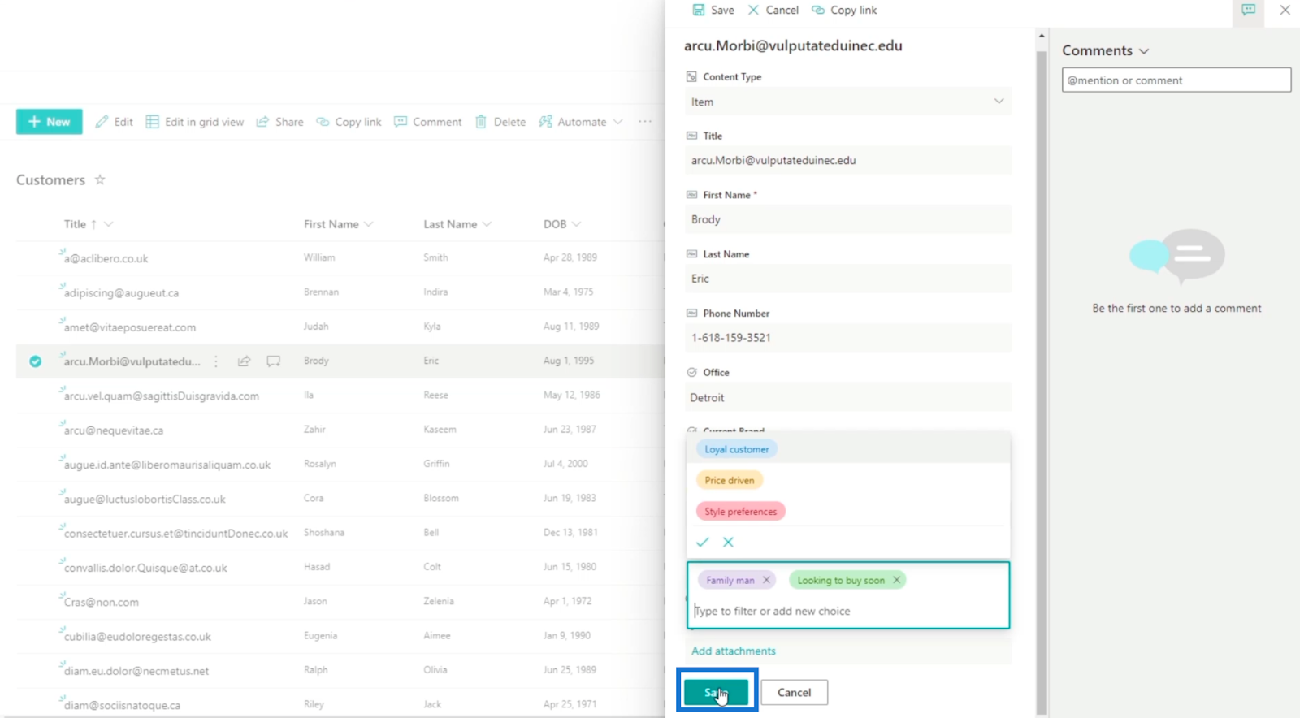Open the Office choice field Detroit
The width and height of the screenshot is (1300, 718).
tap(848, 397)
